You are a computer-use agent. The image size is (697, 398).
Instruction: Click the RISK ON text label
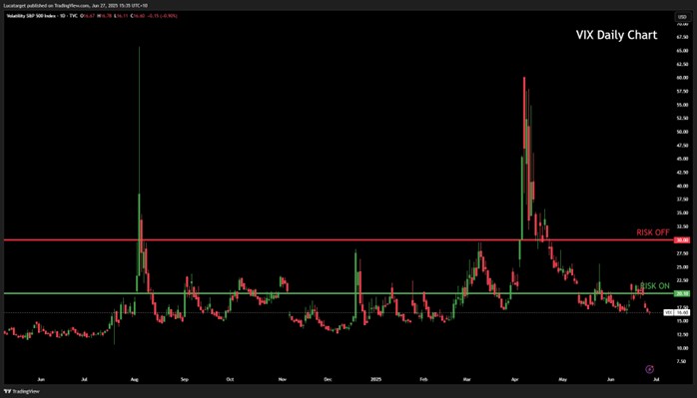pos(655,286)
